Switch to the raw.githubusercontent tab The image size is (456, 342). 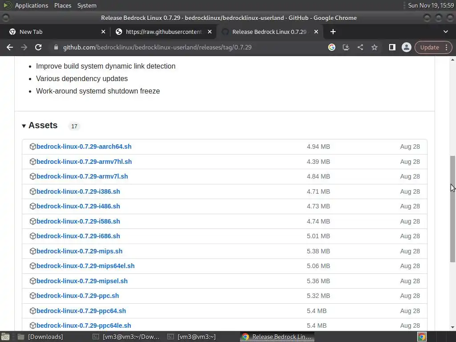[x=163, y=32]
